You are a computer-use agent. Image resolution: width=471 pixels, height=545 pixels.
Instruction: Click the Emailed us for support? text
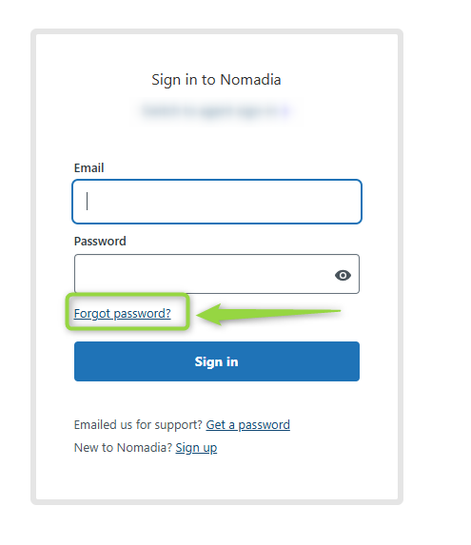pyautogui.click(x=138, y=425)
